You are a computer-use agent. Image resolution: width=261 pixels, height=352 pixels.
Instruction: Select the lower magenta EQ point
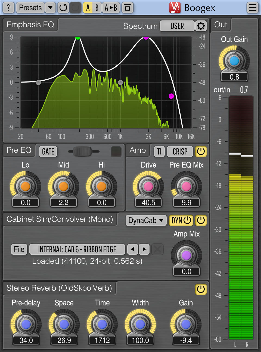point(171,96)
